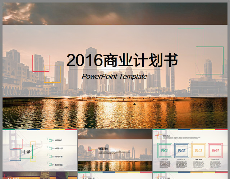The width and height of the screenshot is (230, 179).
Task: Select the 03.市场分析 contents entry
Action: pyautogui.click(x=57, y=156)
